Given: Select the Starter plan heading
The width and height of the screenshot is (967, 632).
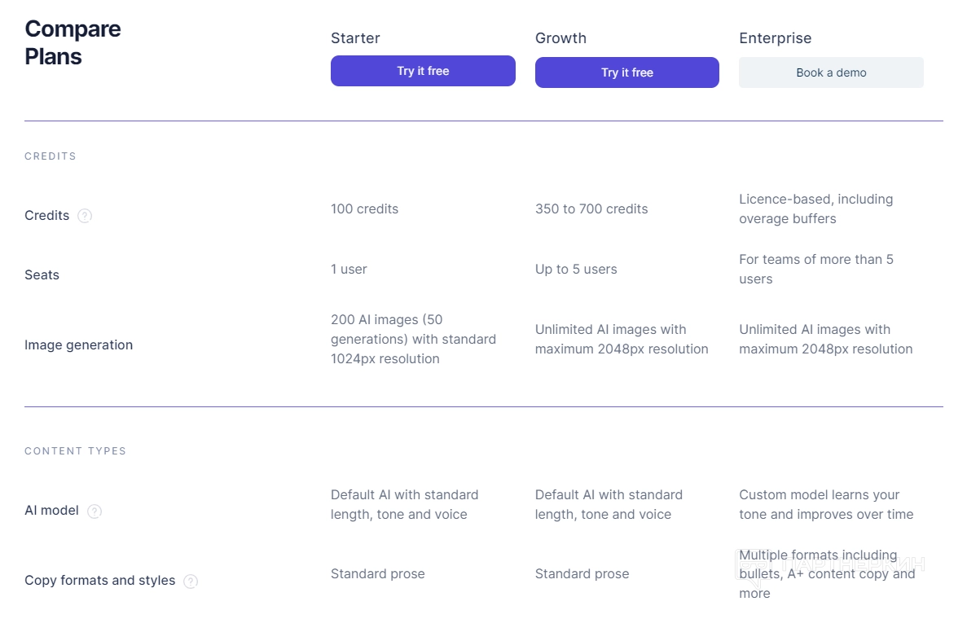Looking at the screenshot, I should (355, 38).
